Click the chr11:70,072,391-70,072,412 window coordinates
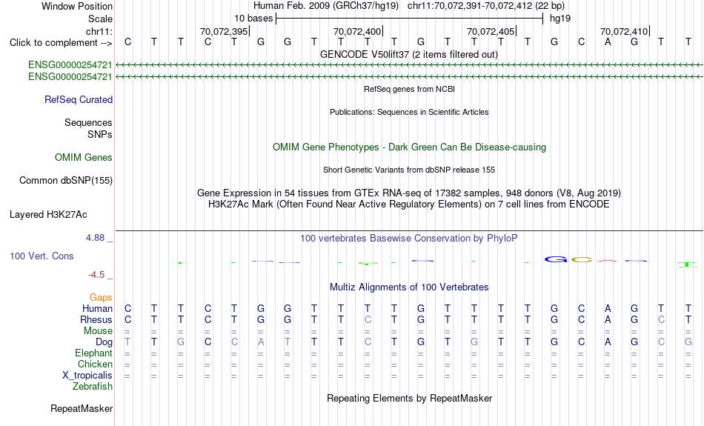 [470, 6]
